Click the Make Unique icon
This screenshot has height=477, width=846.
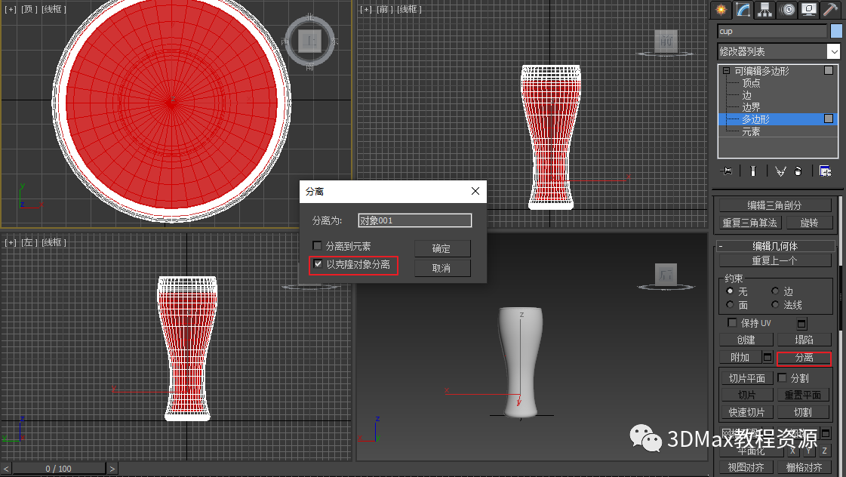(x=780, y=171)
